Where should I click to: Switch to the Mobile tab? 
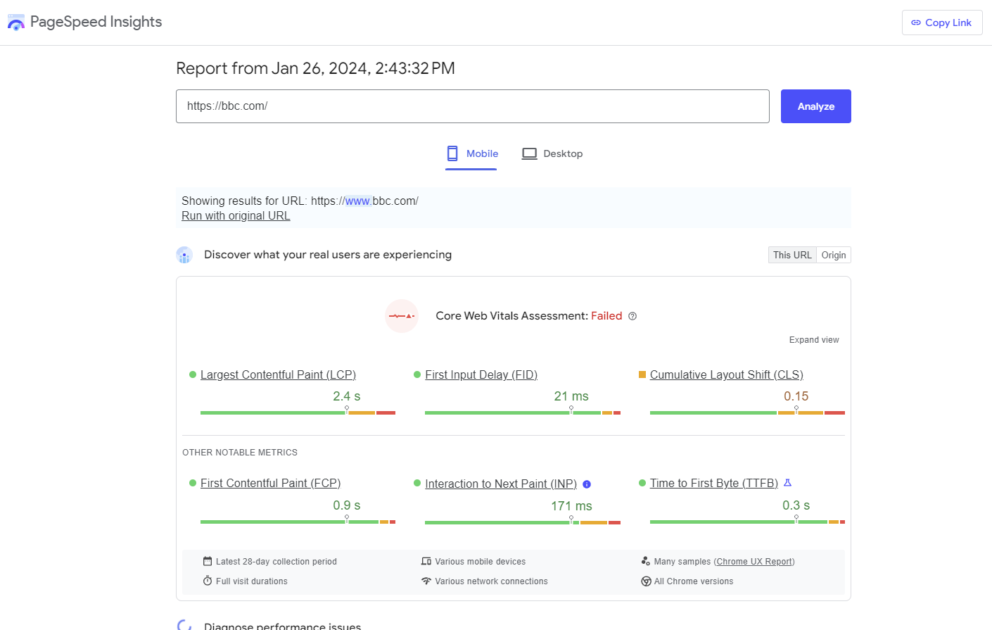tap(472, 153)
